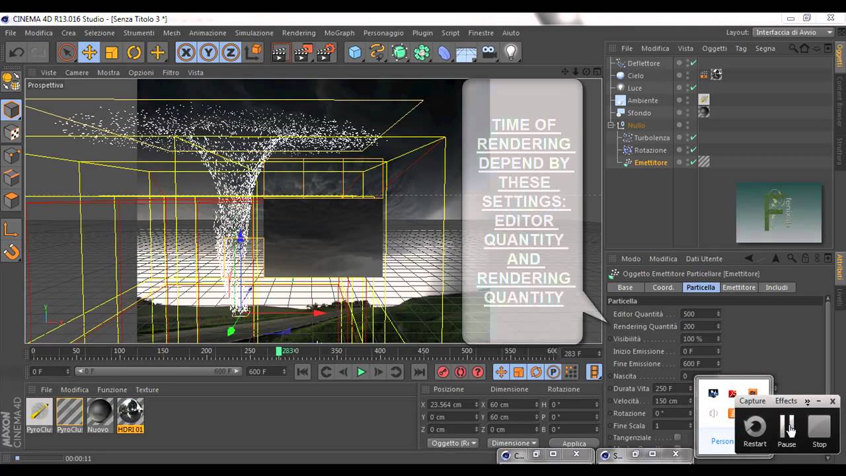Open the MoGraph menu
This screenshot has width=846, height=476.
pyautogui.click(x=339, y=33)
